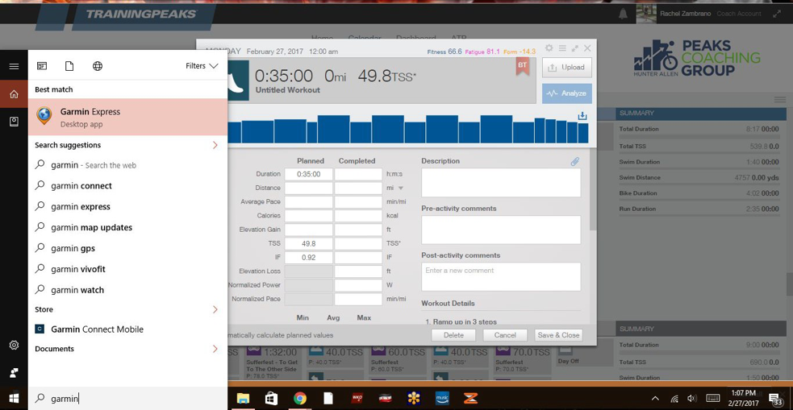This screenshot has height=410, width=793.
Task: Click the taskbar search box containing garmin
Action: click(127, 399)
